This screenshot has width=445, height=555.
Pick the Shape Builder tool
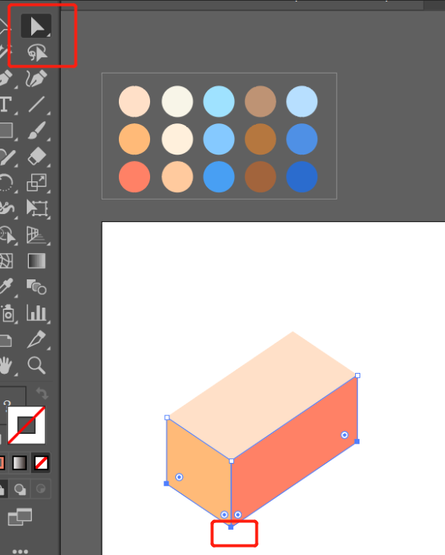(36, 287)
